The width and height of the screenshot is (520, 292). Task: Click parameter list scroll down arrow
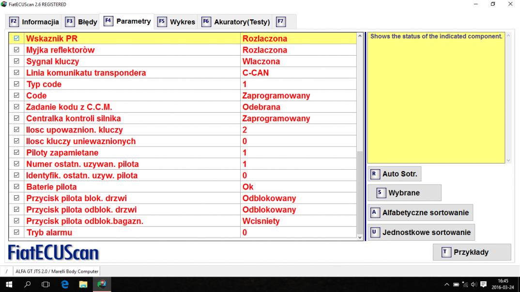360,237
